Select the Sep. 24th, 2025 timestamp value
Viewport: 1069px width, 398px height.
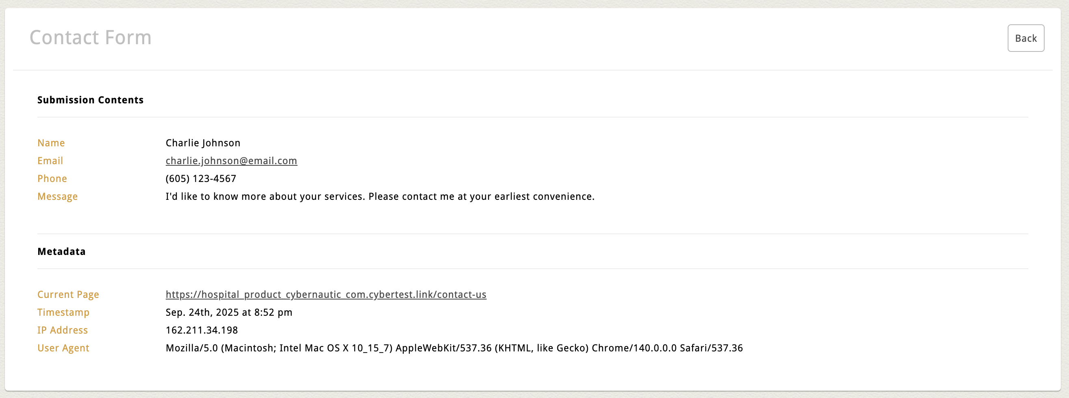[229, 312]
